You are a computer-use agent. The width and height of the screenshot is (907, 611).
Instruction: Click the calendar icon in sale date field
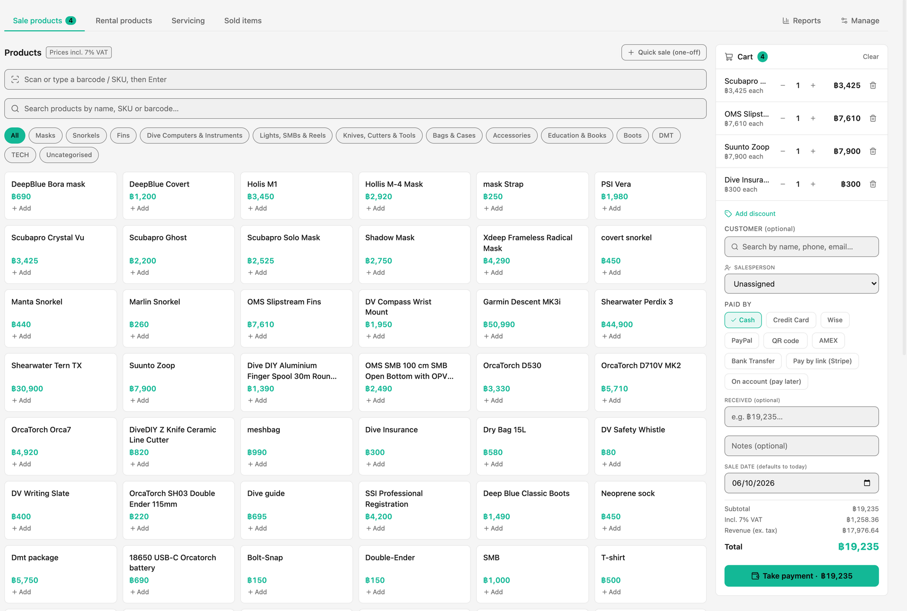point(867,483)
